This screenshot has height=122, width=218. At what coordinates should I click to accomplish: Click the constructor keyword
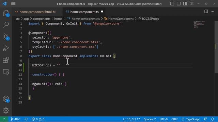43,75
